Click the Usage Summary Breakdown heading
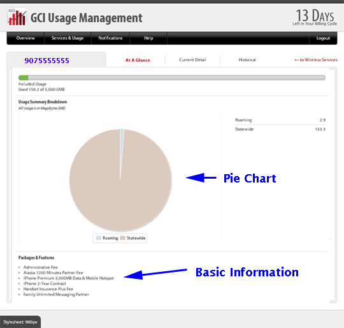This screenshot has height=328, width=344. click(43, 101)
